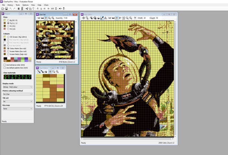The height and width of the screenshot is (155, 228).
Task: Click the pink pixel in Char Editor canvas
Action: click(x=60, y=86)
